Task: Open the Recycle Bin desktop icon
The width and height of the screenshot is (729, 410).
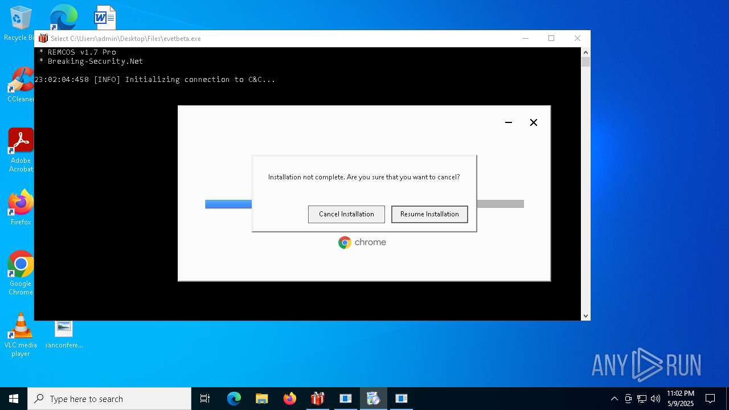Action: pos(21,24)
